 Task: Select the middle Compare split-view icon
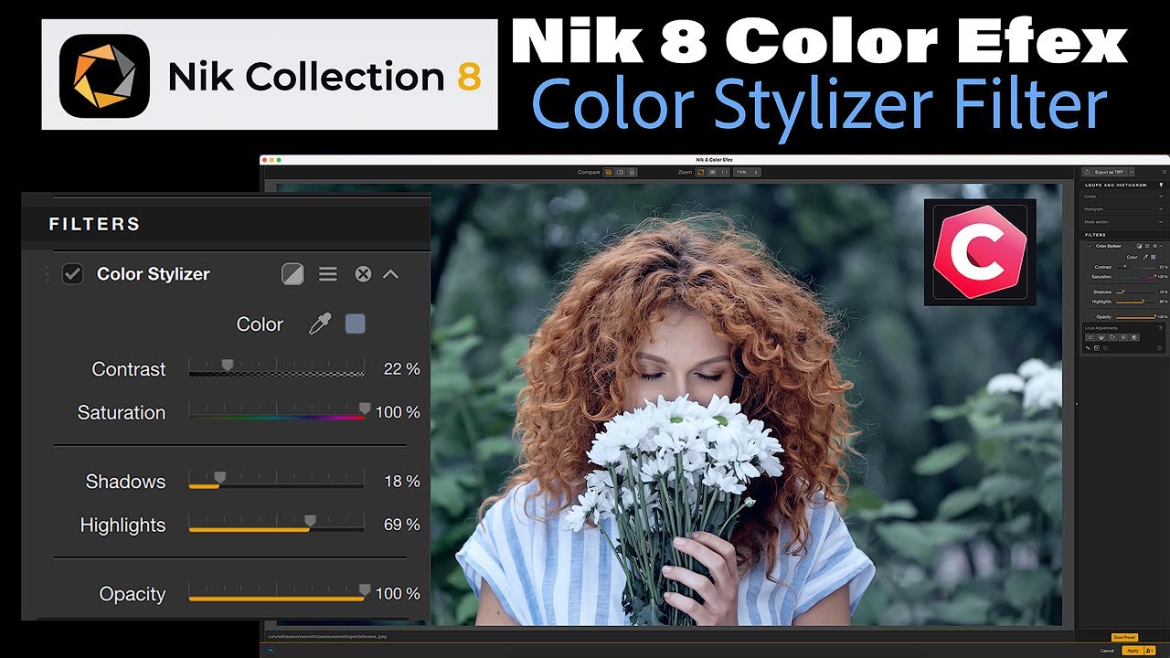point(620,172)
